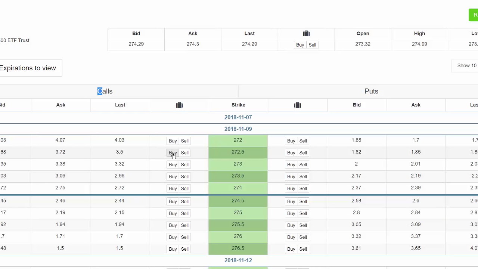478x269 pixels.
Task: Sell the 272 strike call
Action: pyautogui.click(x=185, y=141)
